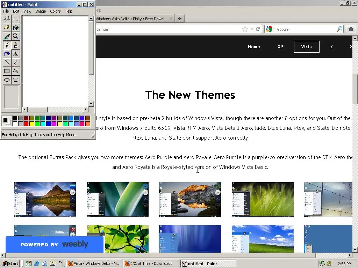Pick the Polygon shape tool
Viewport: 358px width, 268px height.
point(15,71)
